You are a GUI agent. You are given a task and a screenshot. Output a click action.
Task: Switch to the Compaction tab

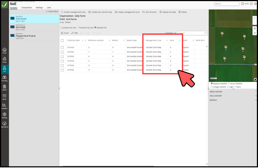pyautogui.click(x=27, y=8)
